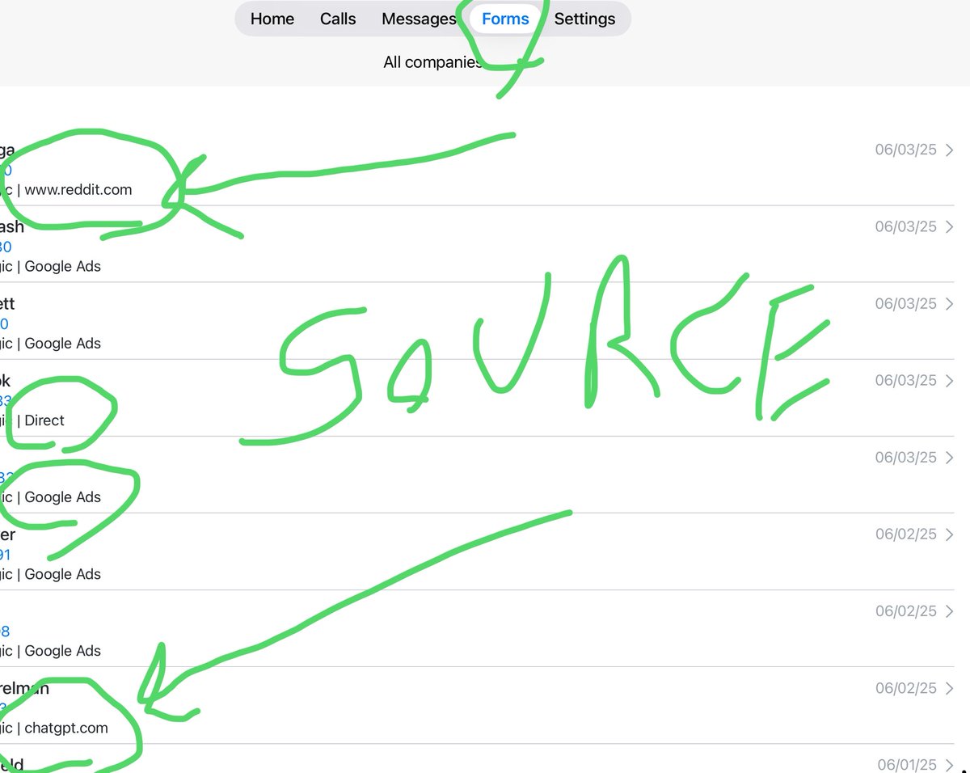
Task: Open the Settings tab
Action: pyautogui.click(x=584, y=19)
